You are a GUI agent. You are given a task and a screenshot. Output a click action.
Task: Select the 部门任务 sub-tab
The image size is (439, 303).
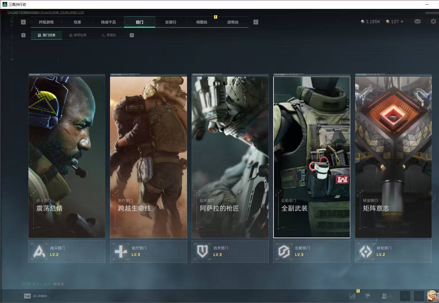coord(47,35)
